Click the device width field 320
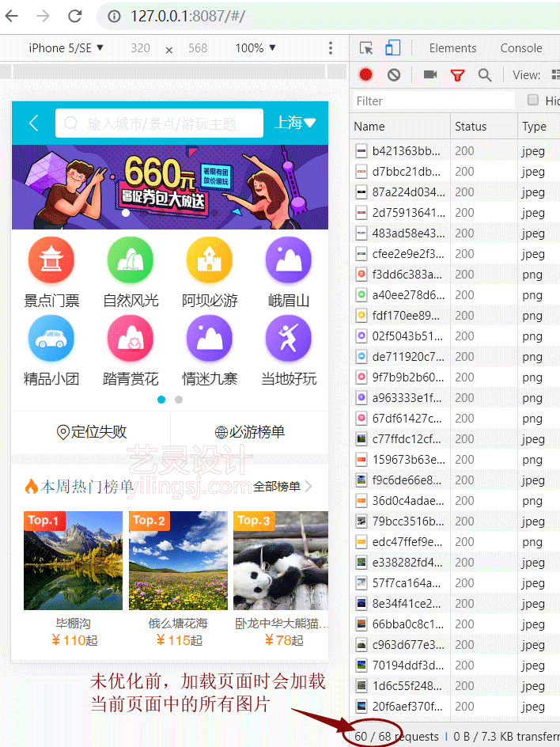This screenshot has height=747, width=560. point(141,48)
